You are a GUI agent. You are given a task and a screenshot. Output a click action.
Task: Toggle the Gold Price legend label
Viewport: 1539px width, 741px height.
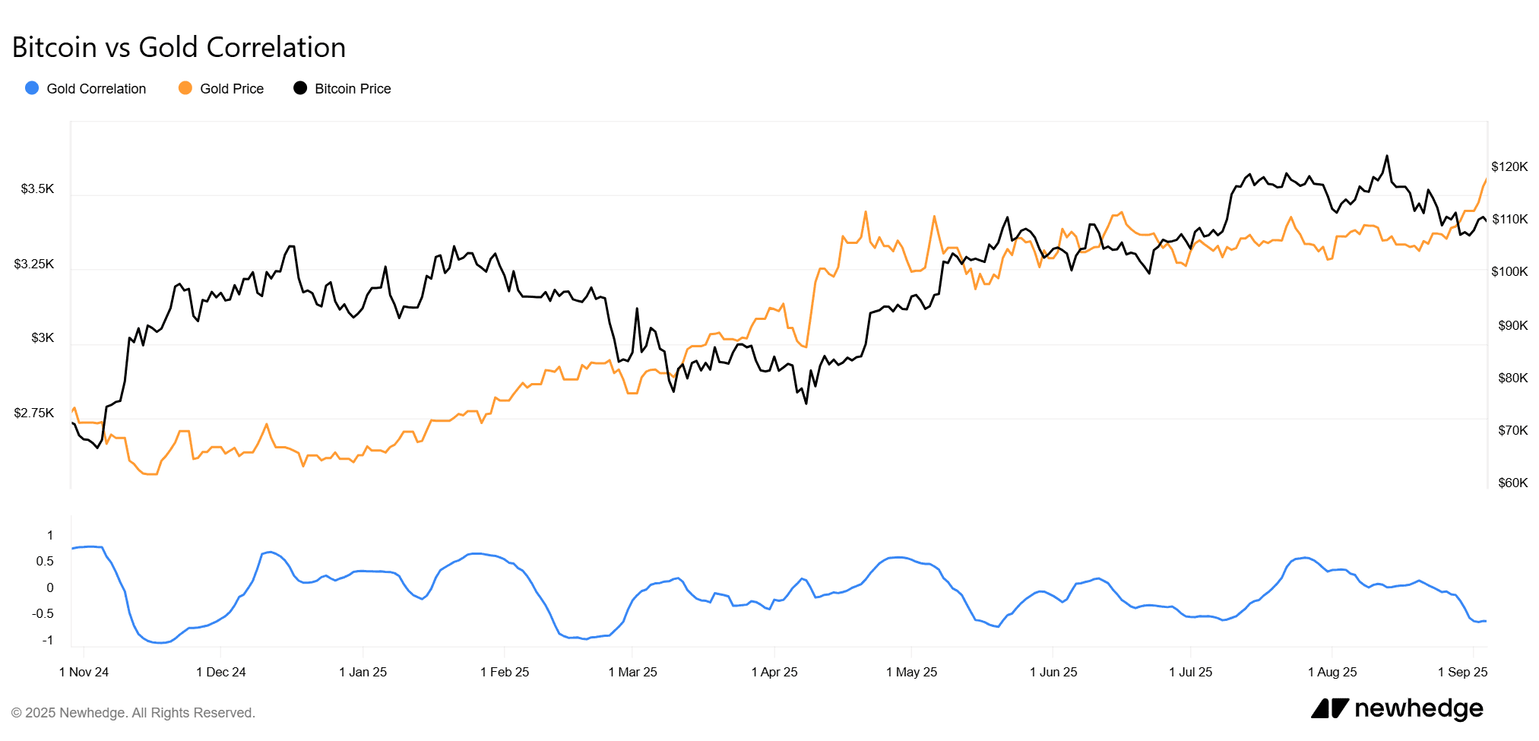pos(231,89)
